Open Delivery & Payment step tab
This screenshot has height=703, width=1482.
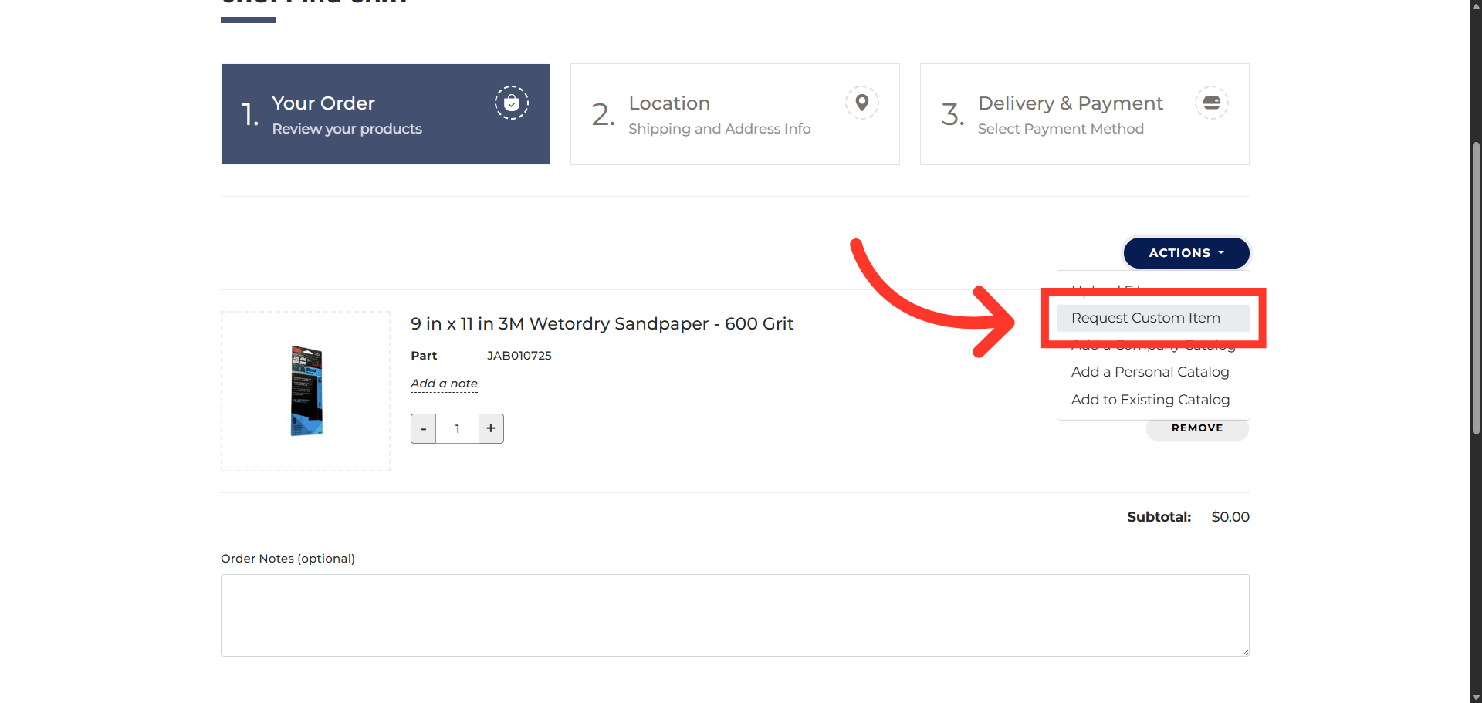[x=1084, y=114]
